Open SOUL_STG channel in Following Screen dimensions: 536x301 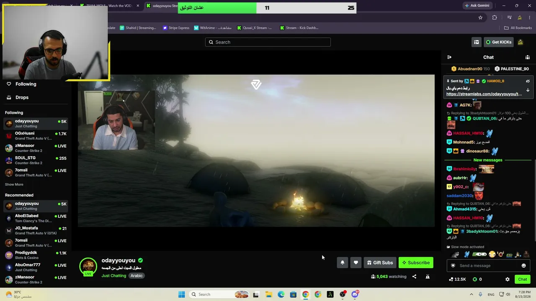tap(36, 161)
